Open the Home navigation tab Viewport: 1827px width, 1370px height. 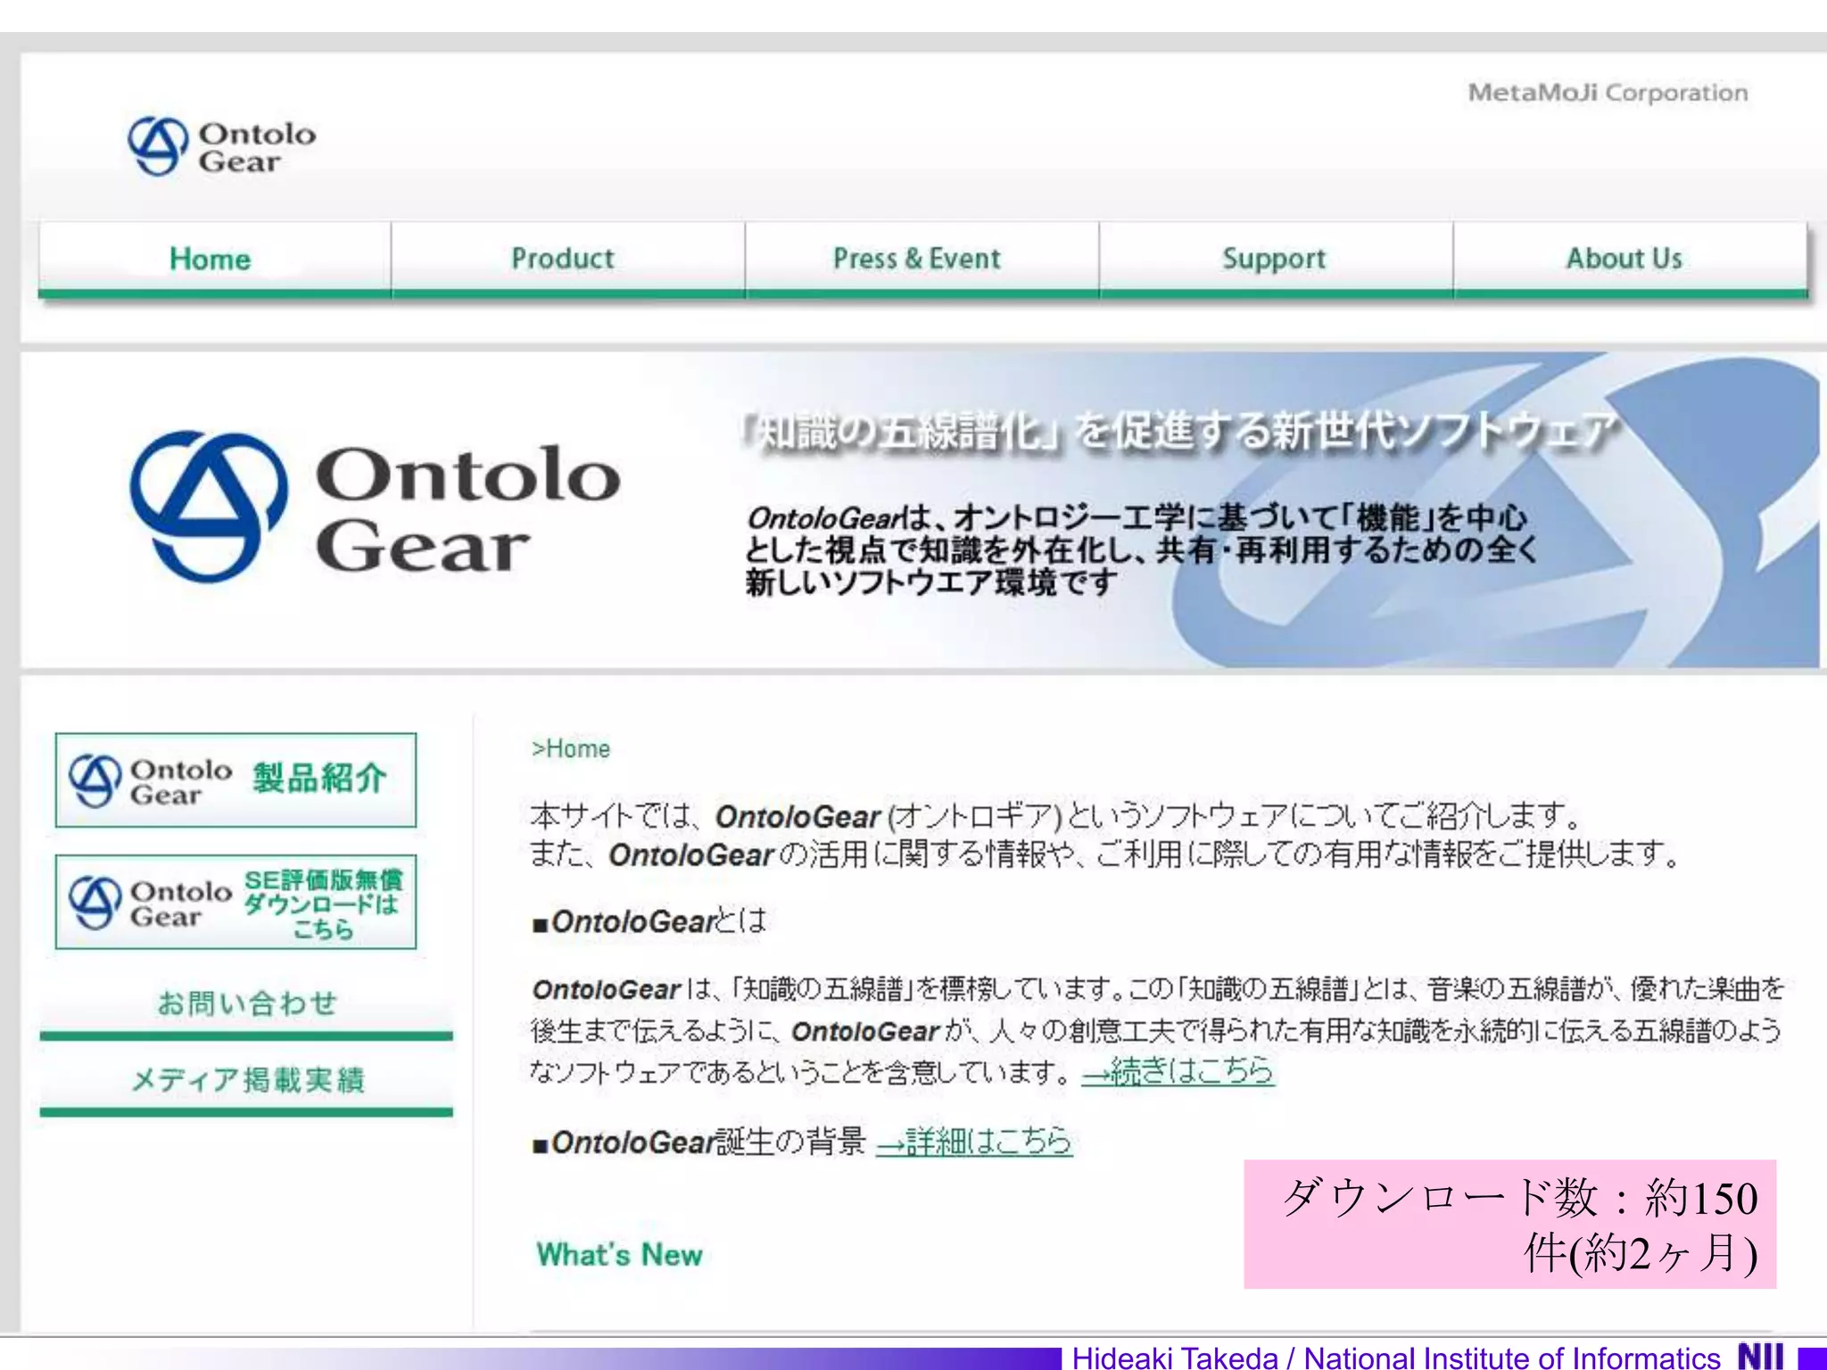[x=211, y=260]
